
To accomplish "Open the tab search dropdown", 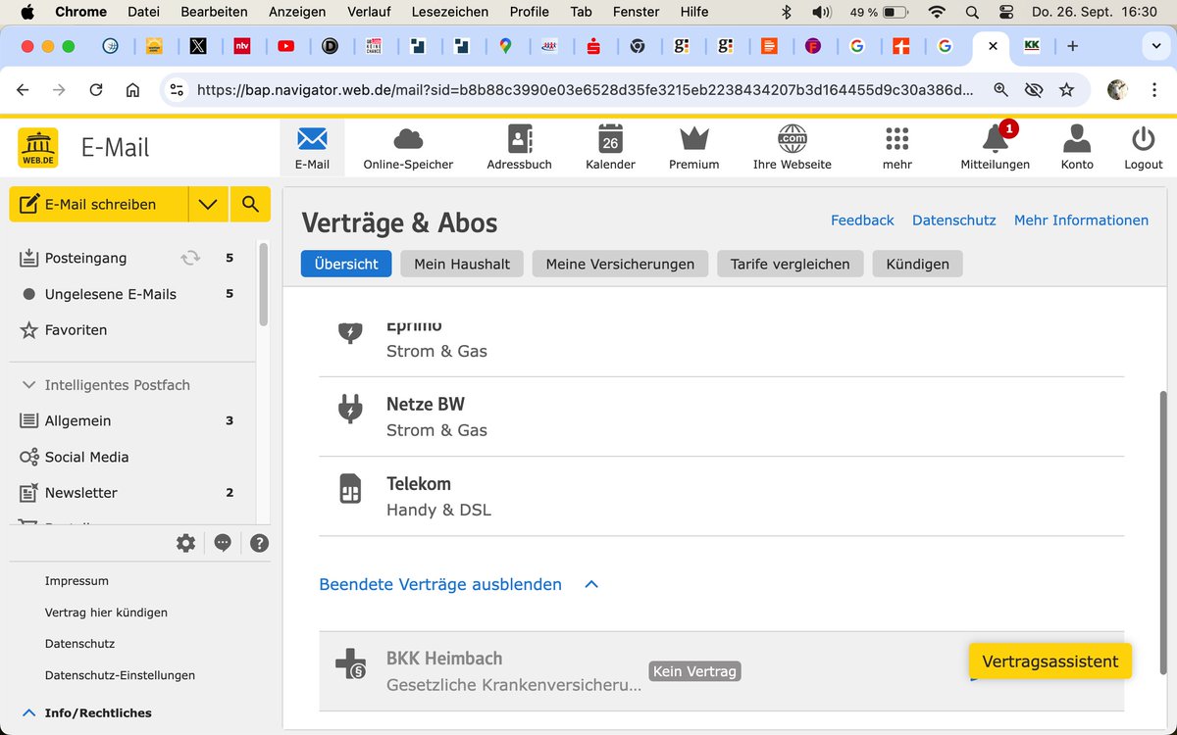I will click(x=1154, y=46).
